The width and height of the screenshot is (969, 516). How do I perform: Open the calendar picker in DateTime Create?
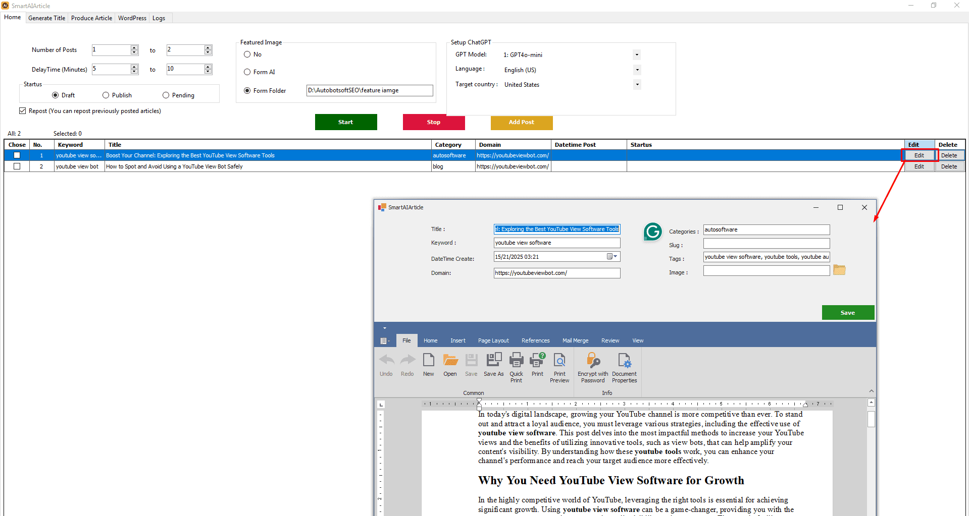(x=612, y=257)
